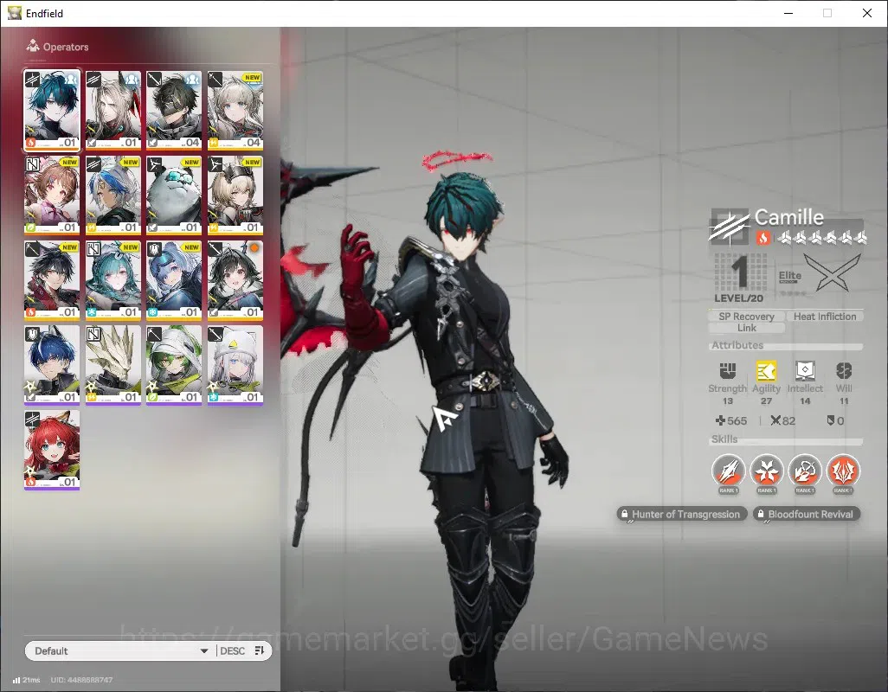The height and width of the screenshot is (692, 888).
Task: Select the blonde crowned operator card
Action: point(235,195)
